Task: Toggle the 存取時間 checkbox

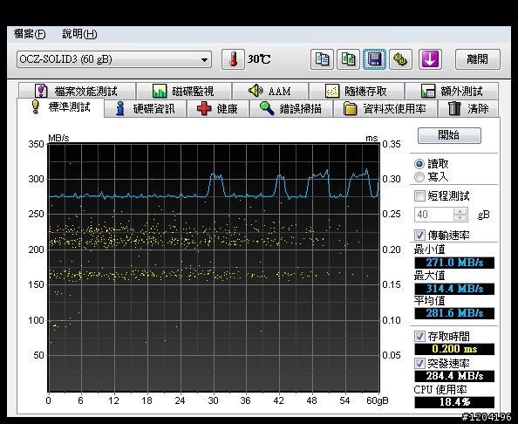Action: pyautogui.click(x=419, y=337)
